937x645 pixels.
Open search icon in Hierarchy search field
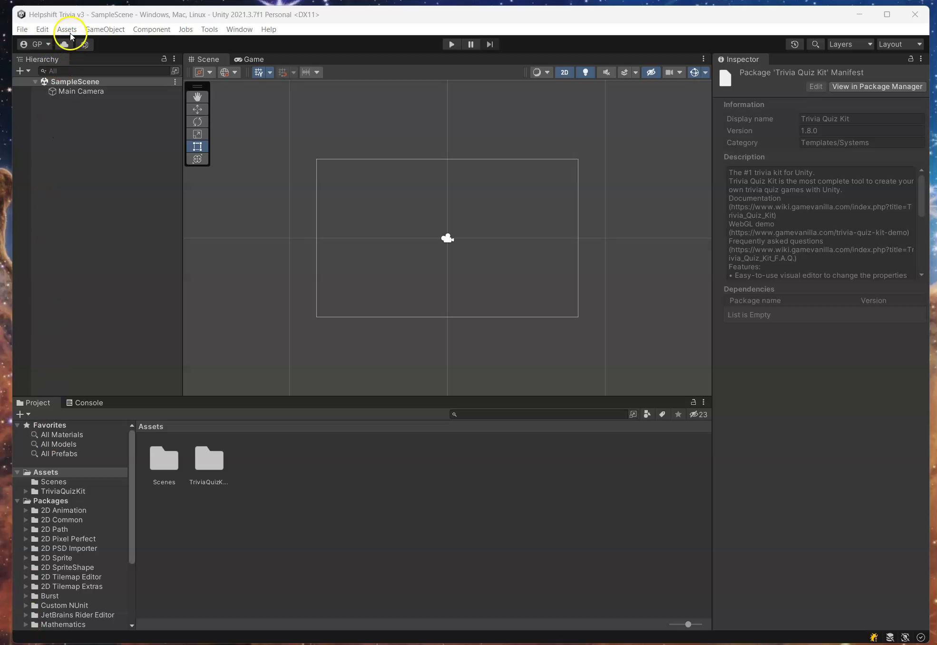[x=175, y=71]
